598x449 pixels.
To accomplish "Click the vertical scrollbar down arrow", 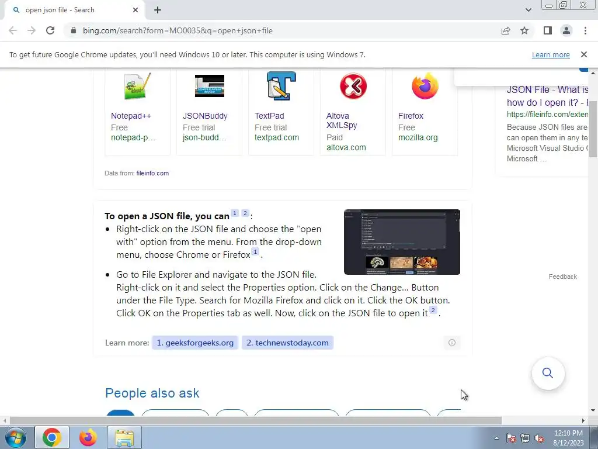I will [593, 410].
